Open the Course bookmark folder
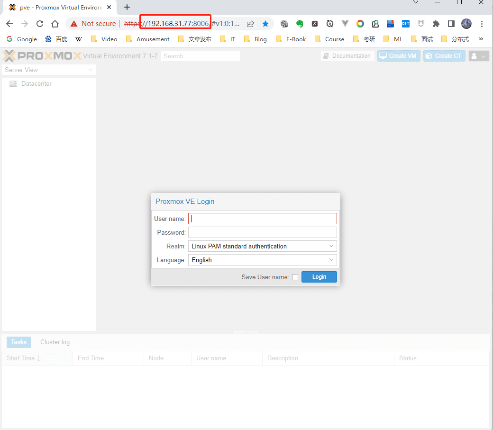The height and width of the screenshot is (430, 493). pos(329,39)
